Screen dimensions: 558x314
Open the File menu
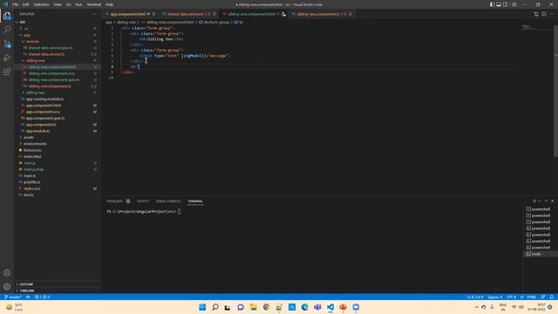(16, 4)
